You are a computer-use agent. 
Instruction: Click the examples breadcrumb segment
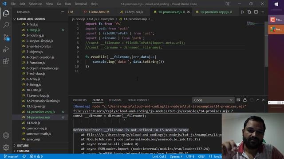(x=107, y=19)
